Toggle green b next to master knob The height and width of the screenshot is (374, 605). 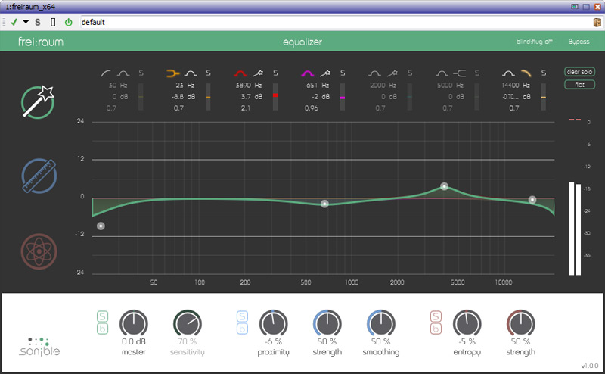(102, 329)
